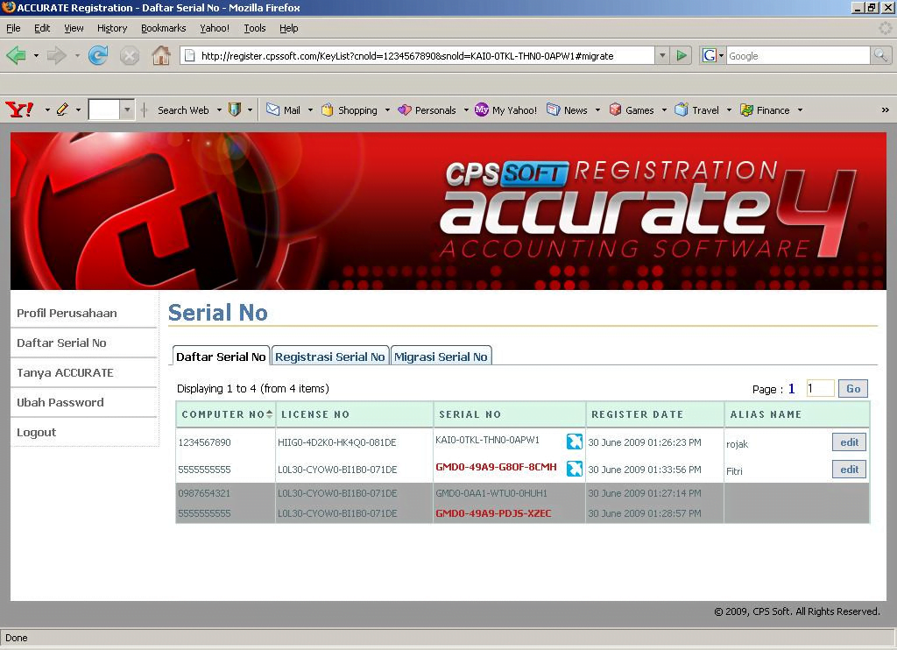Viewport: 897px width, 650px height.
Task: Click the Google search engine icon
Action: click(710, 55)
